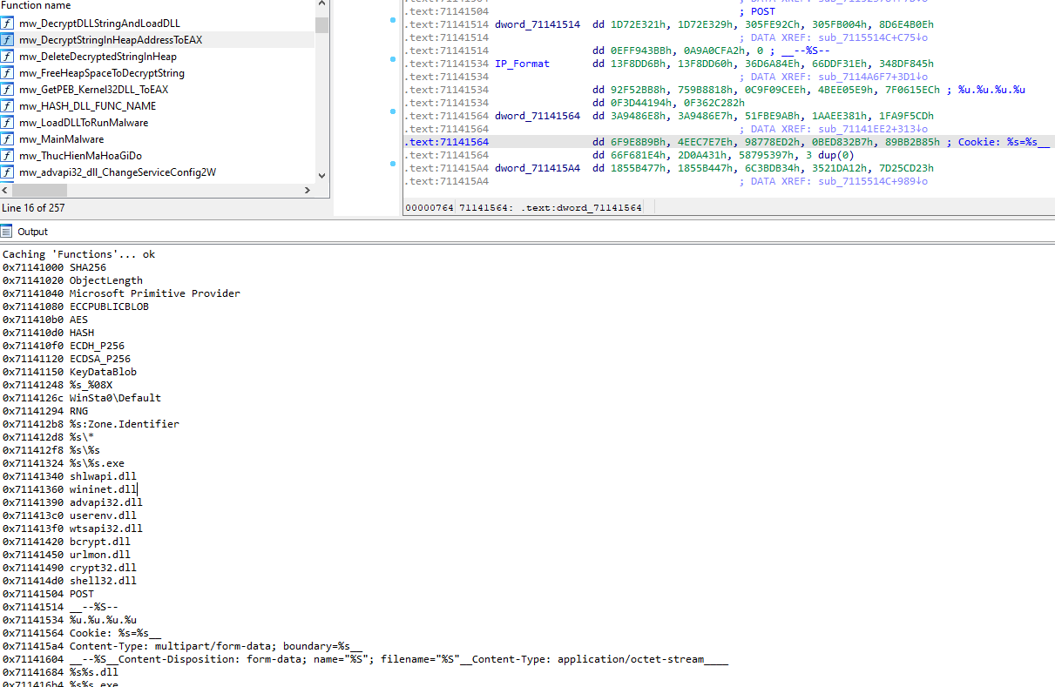The width and height of the screenshot is (1055, 687).
Task: Click the function icon beside mw_DecryptDLLStringAndLoadDLL
Action: (8, 24)
